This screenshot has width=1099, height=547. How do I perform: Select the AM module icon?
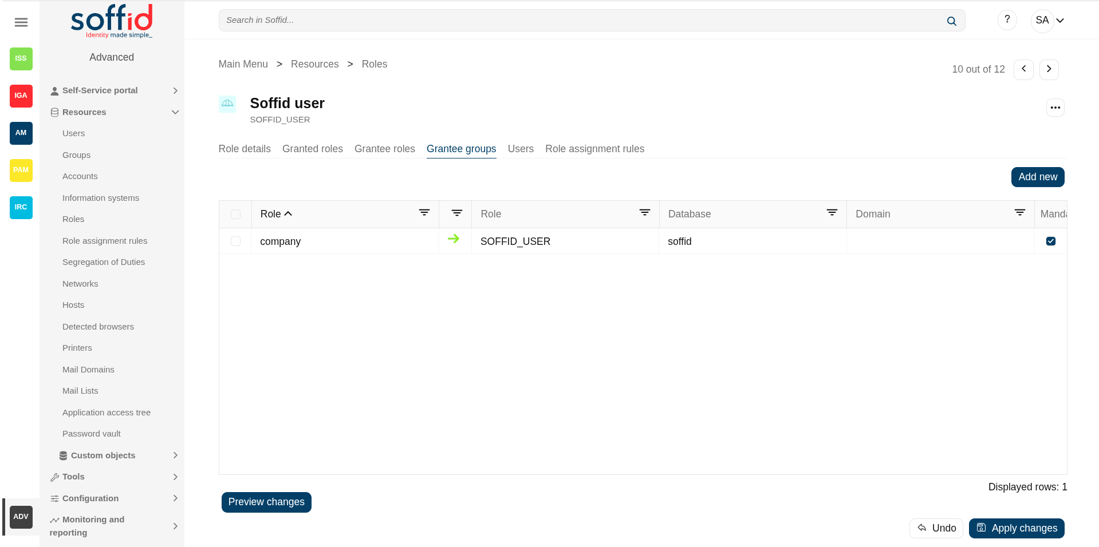click(21, 133)
